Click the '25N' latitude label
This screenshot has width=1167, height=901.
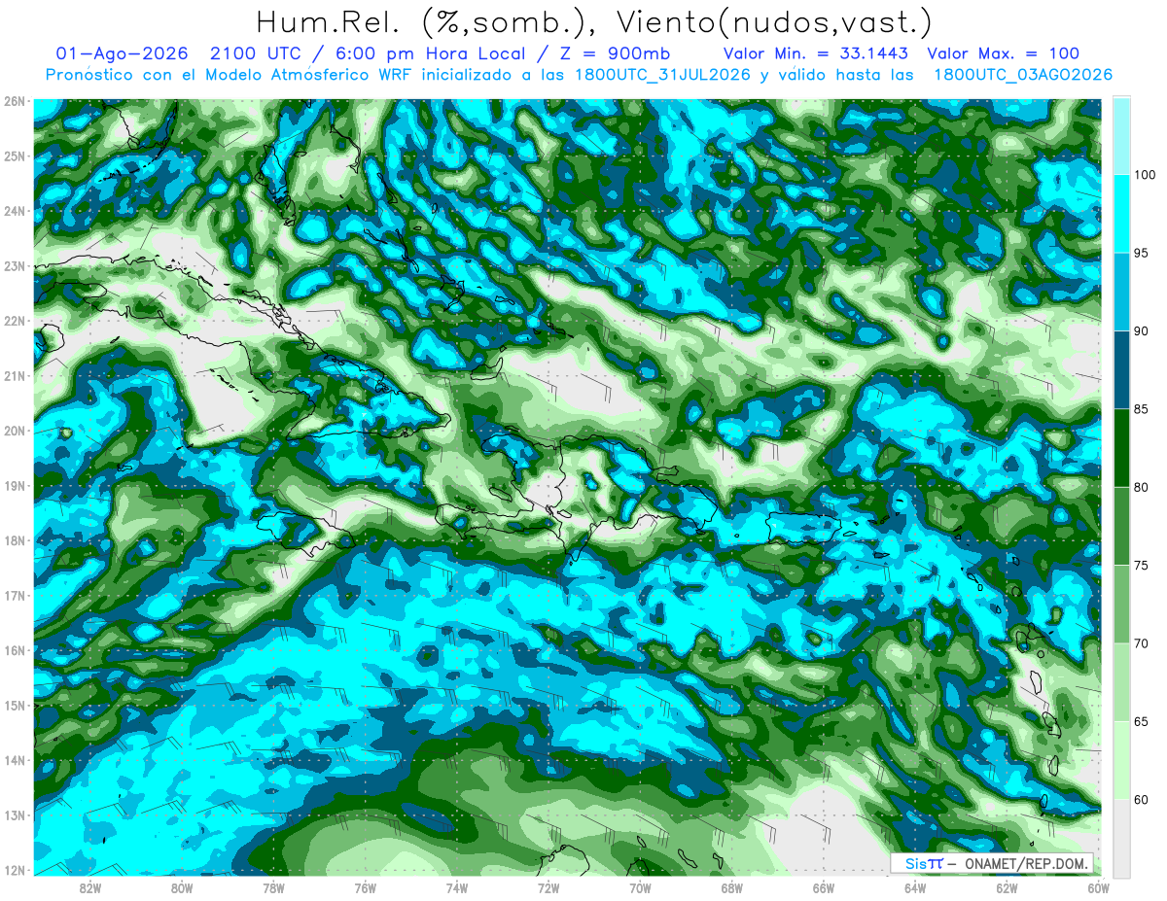coord(15,156)
